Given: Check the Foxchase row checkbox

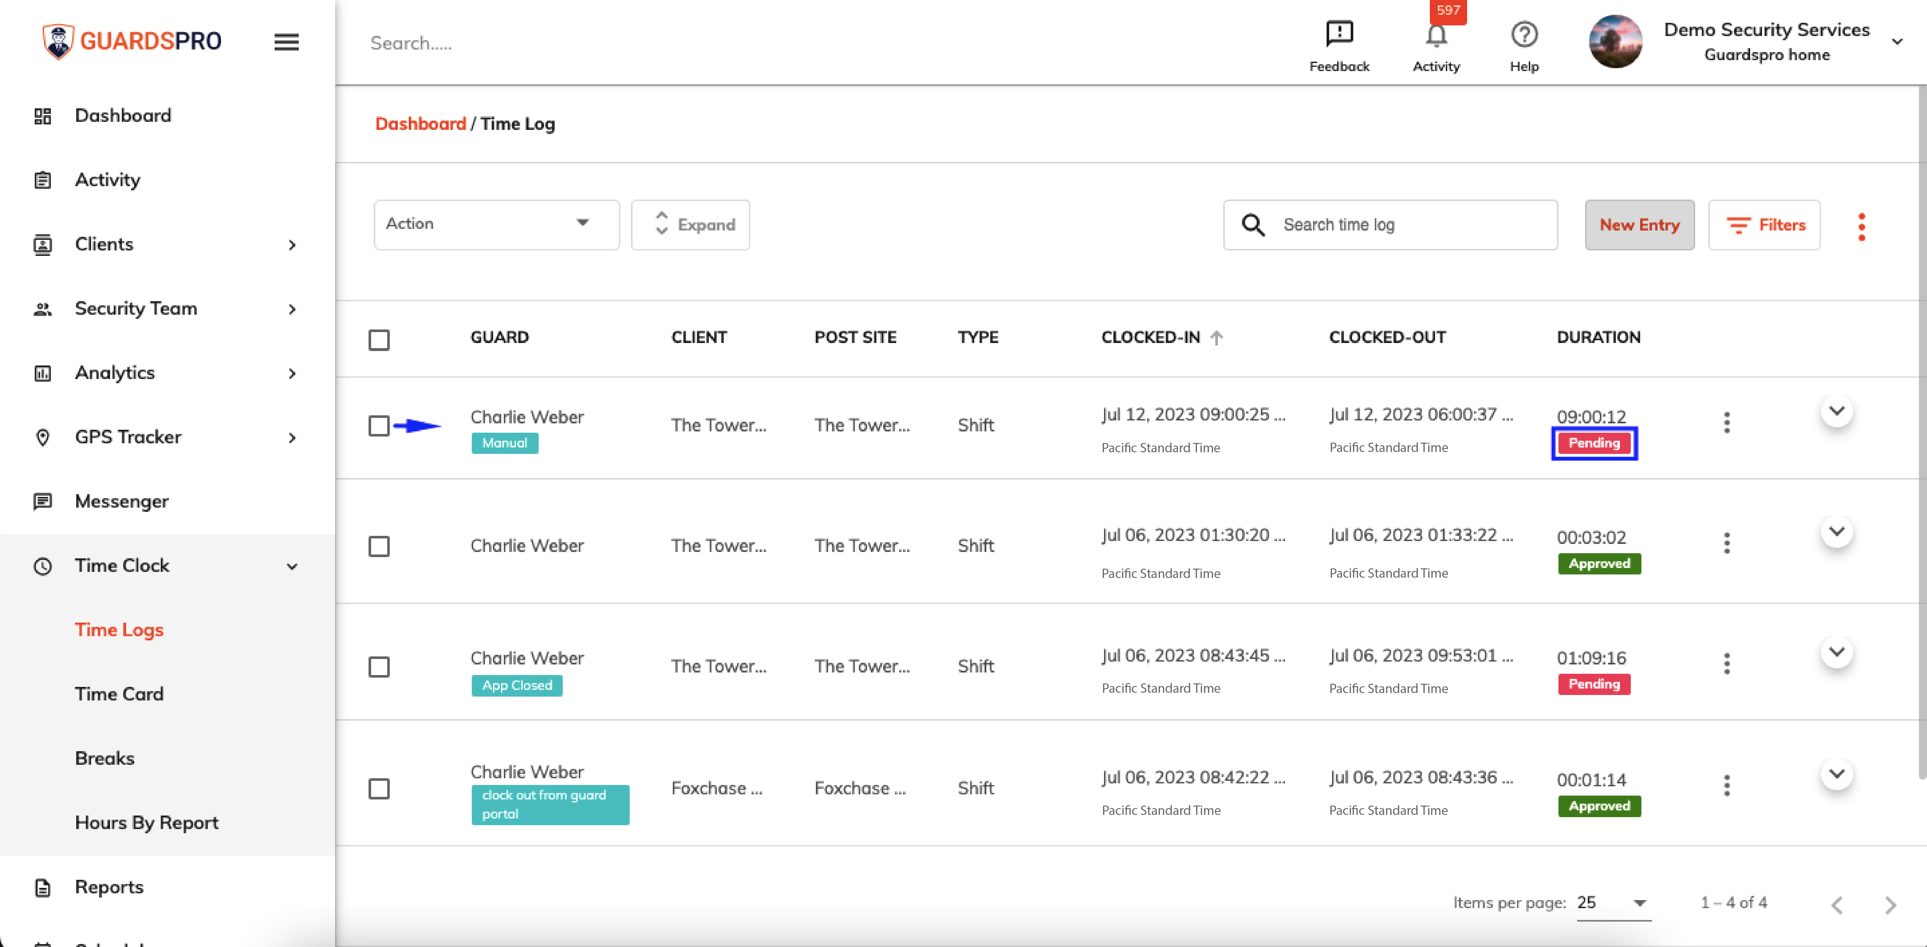Looking at the screenshot, I should coord(379,789).
